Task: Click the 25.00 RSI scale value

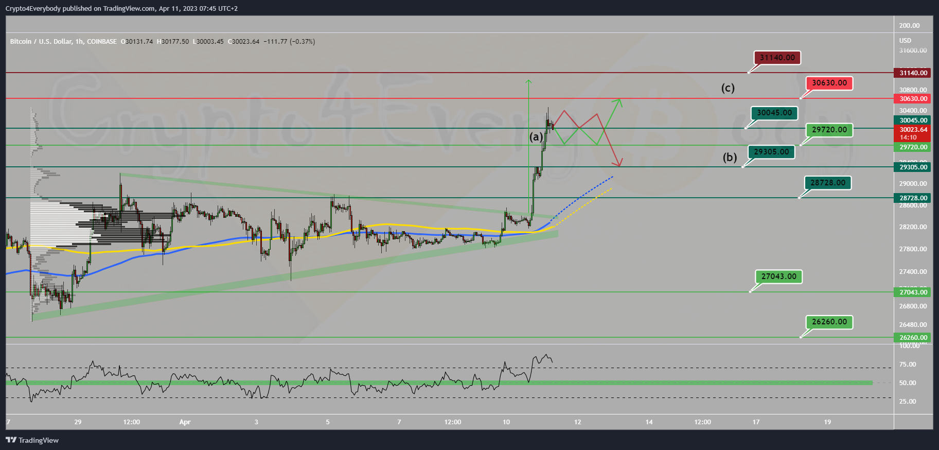Action: coord(908,402)
